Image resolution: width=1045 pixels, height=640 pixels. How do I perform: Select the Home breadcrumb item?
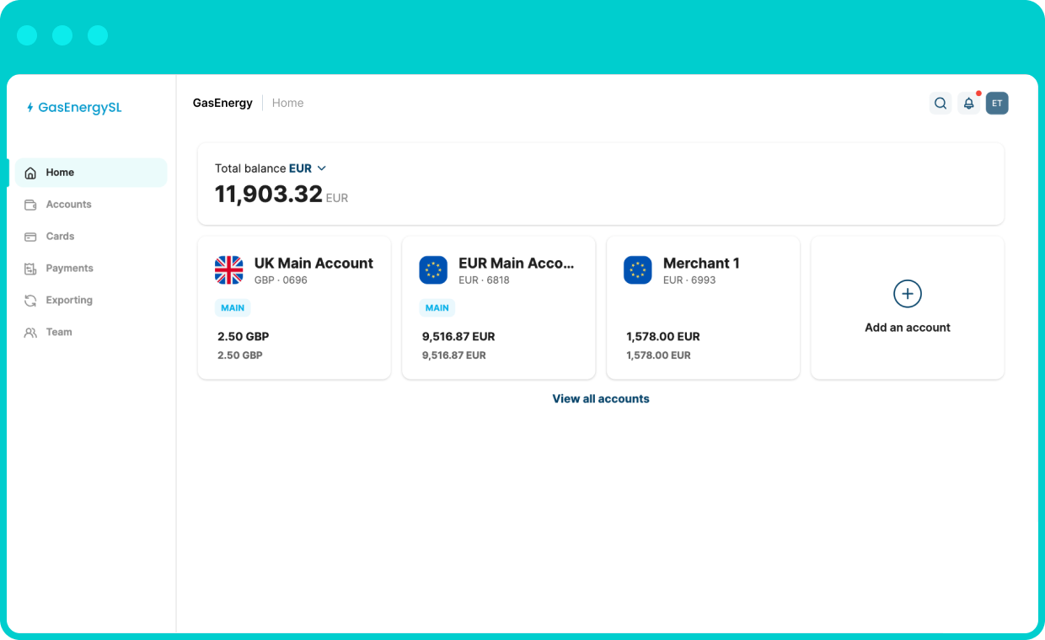pos(287,103)
